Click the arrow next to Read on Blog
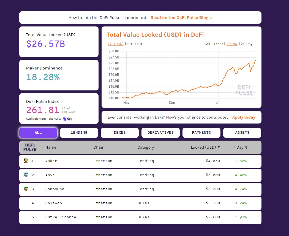Image resolution: width=289 pixels, height=236 pixels. (x=211, y=18)
